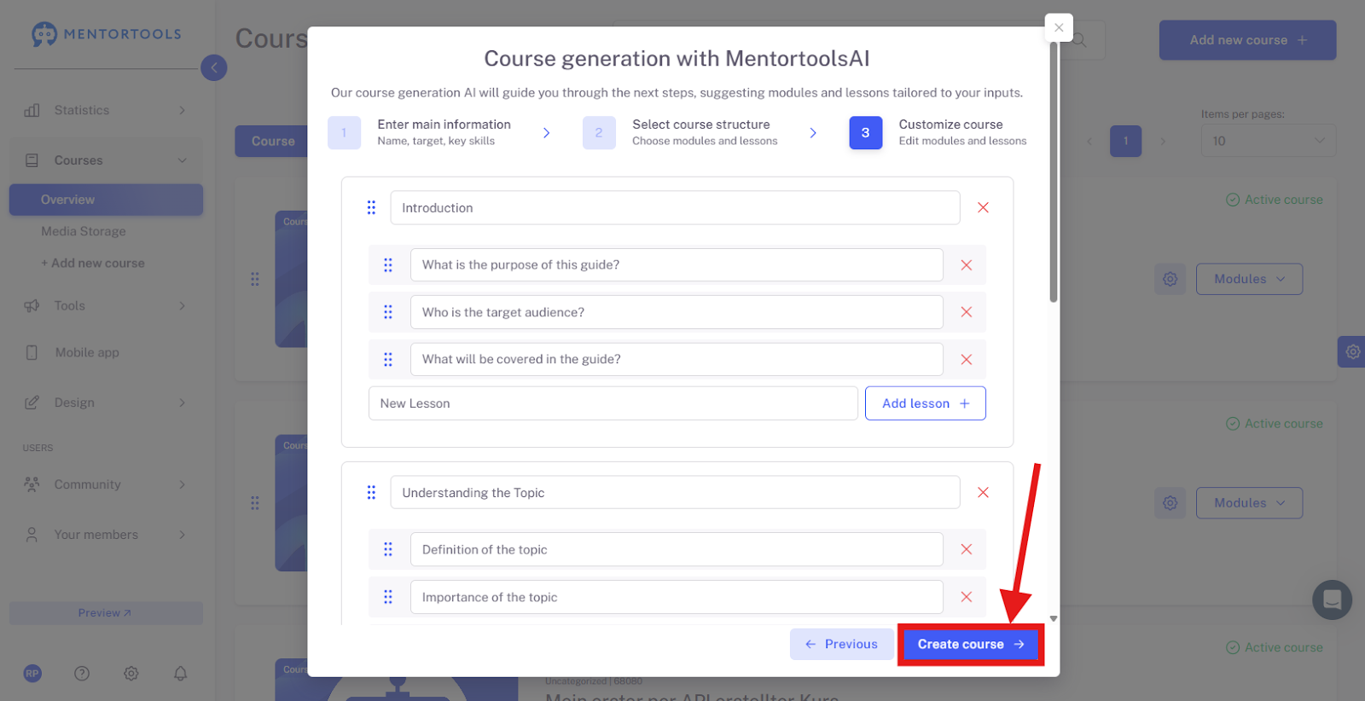Remove lesson 'Definition of the topic'
Screen dimensions: 1365x701
coord(967,550)
